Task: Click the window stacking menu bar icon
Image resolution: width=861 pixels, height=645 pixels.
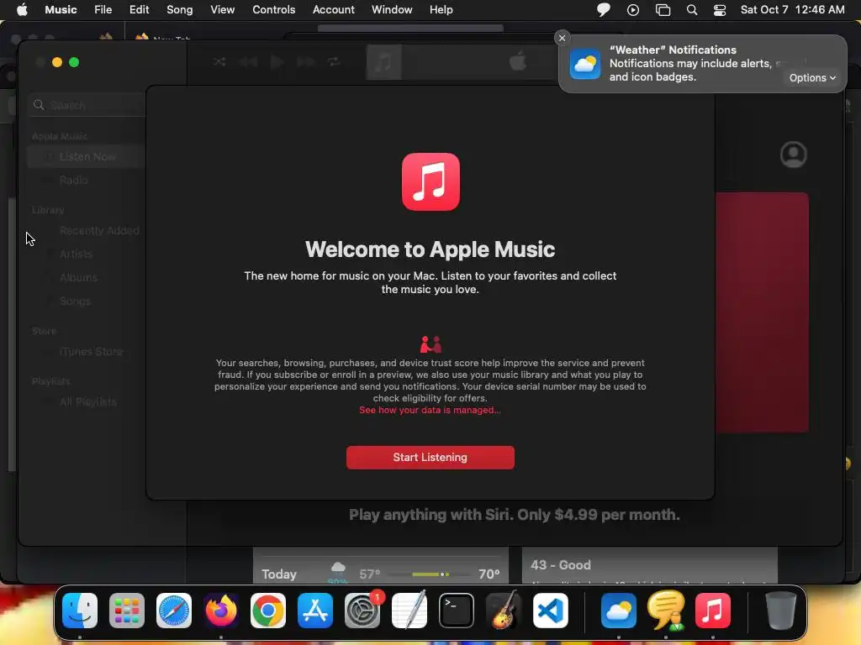Action: point(663,9)
